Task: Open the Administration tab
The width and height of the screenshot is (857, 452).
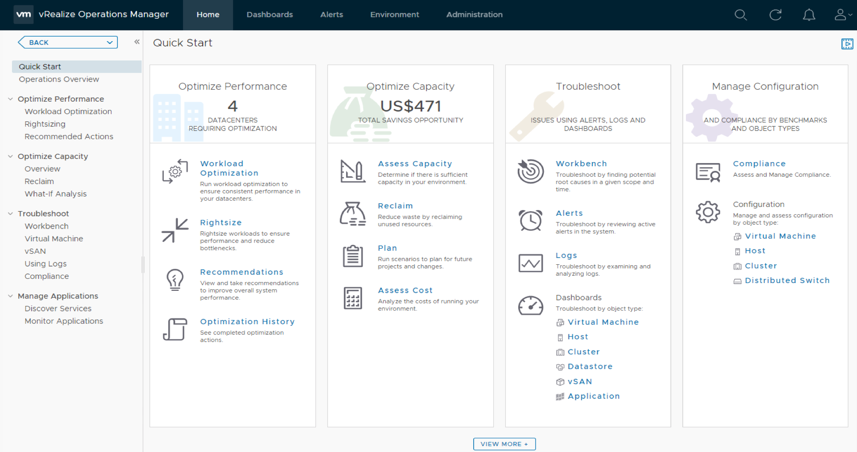Action: (x=474, y=15)
